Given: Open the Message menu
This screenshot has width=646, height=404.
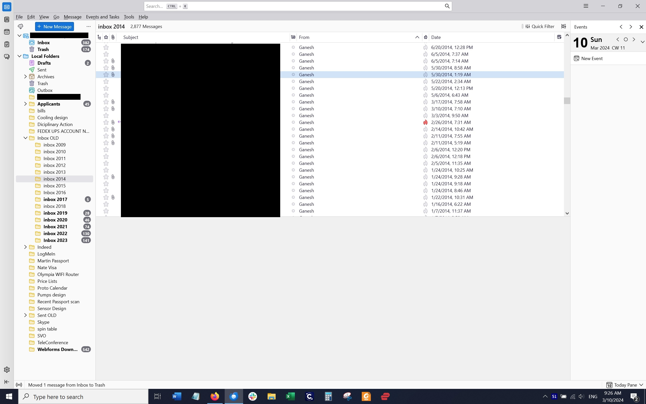Looking at the screenshot, I should point(72,17).
